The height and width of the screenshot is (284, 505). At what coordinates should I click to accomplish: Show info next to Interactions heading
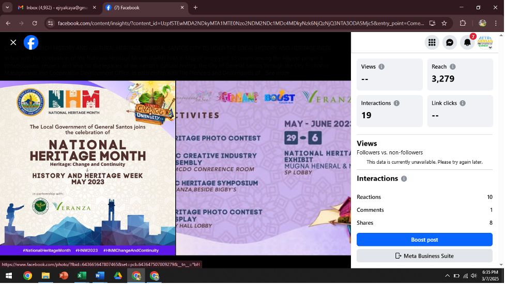[x=404, y=179]
